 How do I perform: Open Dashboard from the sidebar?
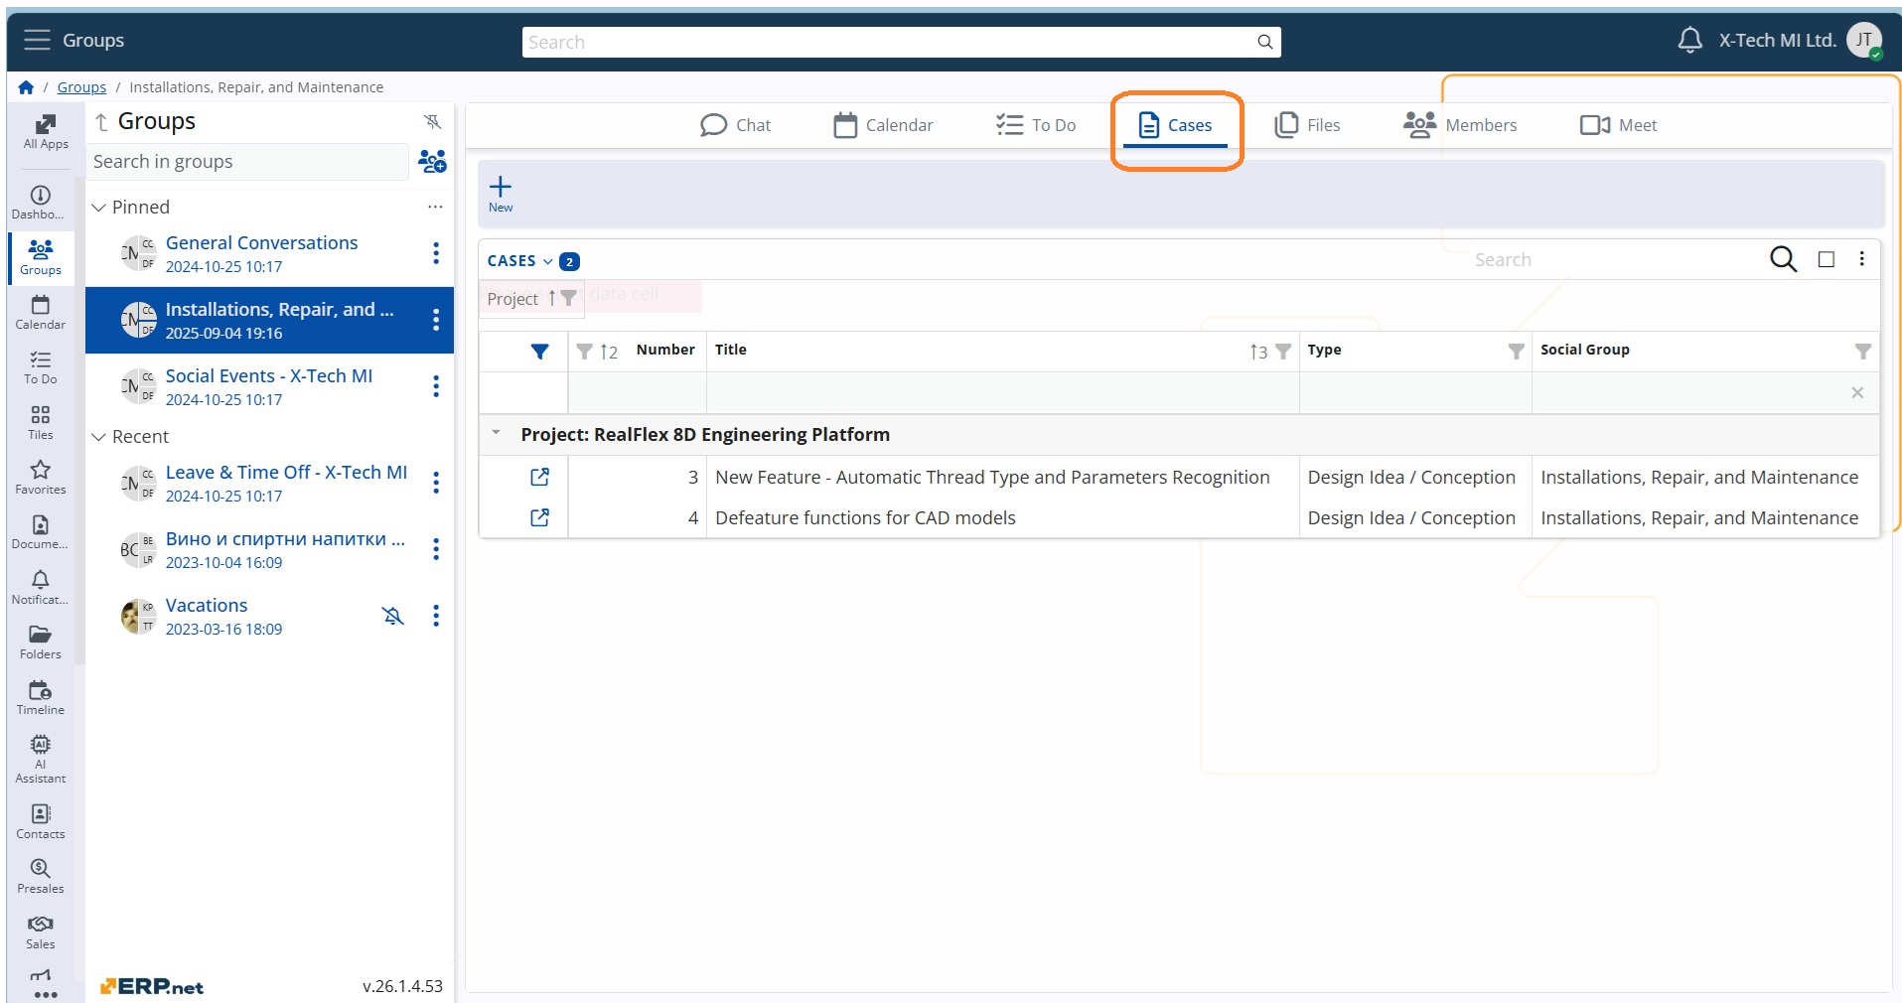(41, 203)
